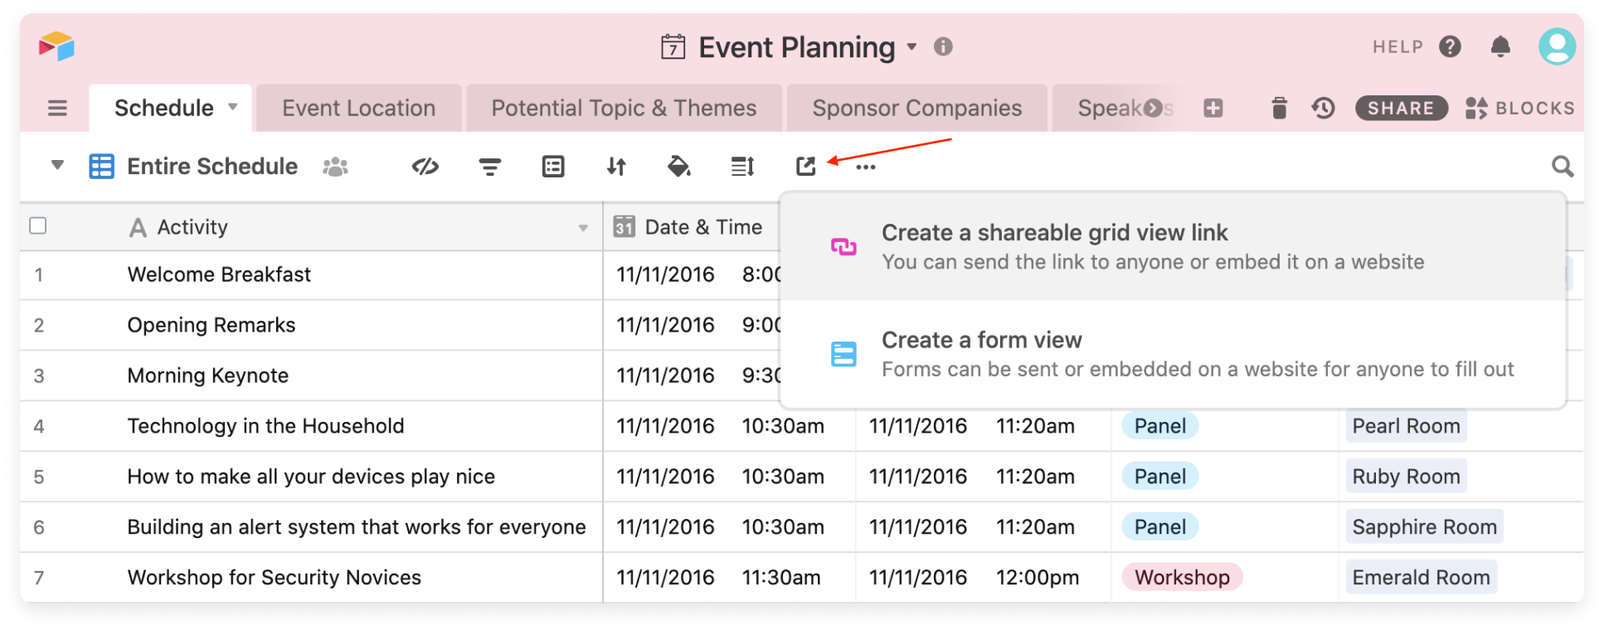Open the hide fields menu
Viewport: 1604px width, 630px height.
point(425,166)
